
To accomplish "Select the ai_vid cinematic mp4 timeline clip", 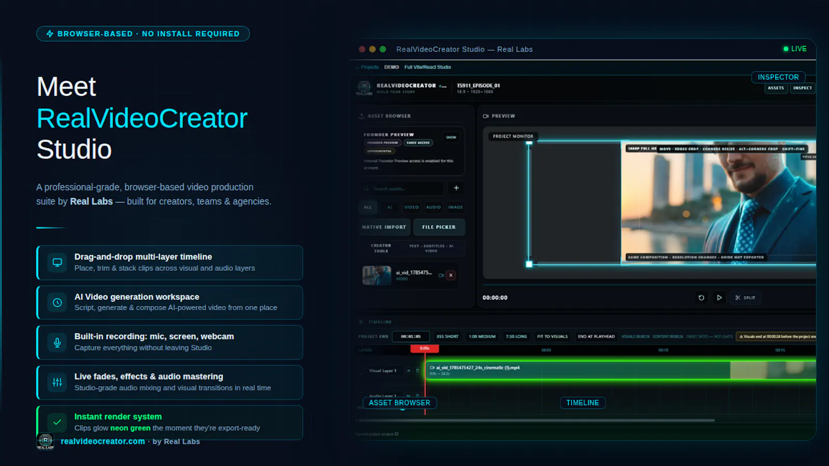I will tap(620, 370).
